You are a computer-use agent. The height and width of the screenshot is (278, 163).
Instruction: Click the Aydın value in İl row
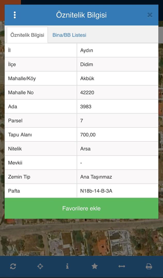click(87, 50)
